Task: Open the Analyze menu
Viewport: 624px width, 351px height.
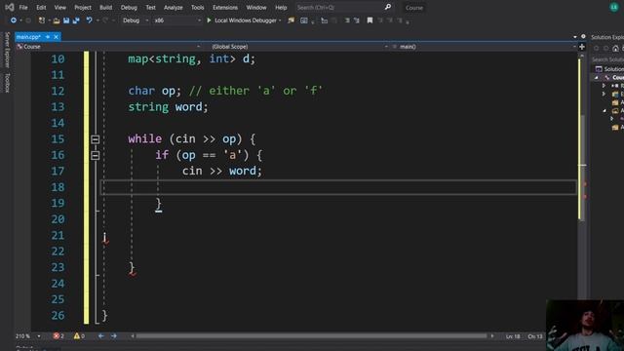Action: click(174, 7)
